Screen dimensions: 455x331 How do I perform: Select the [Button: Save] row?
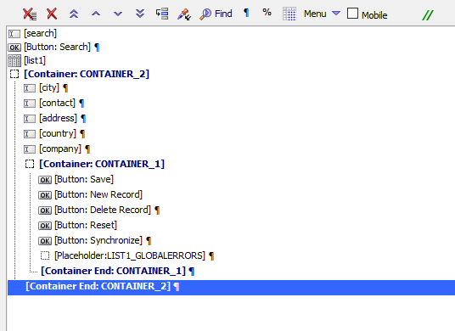(x=84, y=179)
